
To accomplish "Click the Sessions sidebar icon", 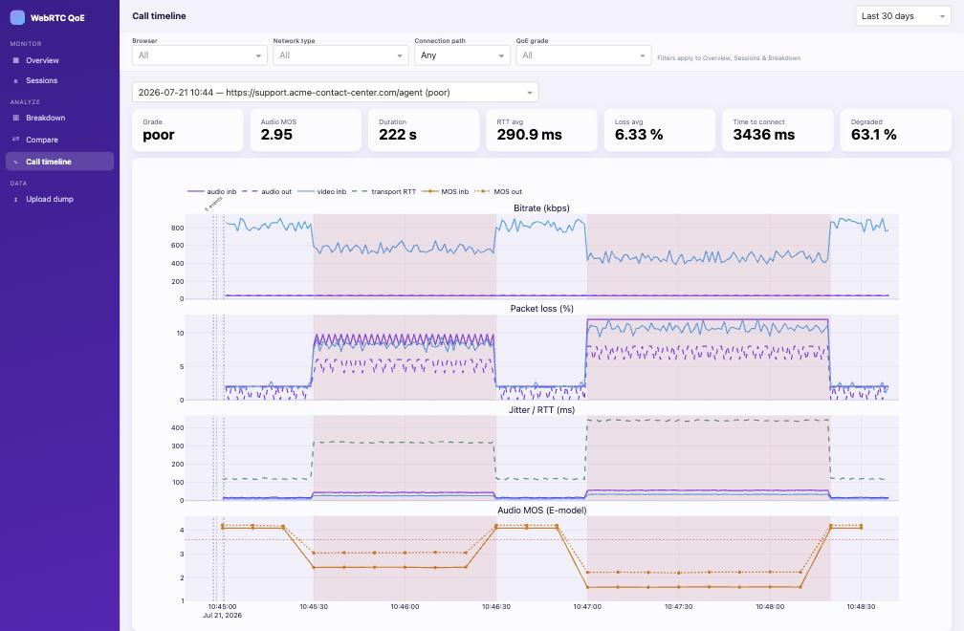I will (16, 80).
